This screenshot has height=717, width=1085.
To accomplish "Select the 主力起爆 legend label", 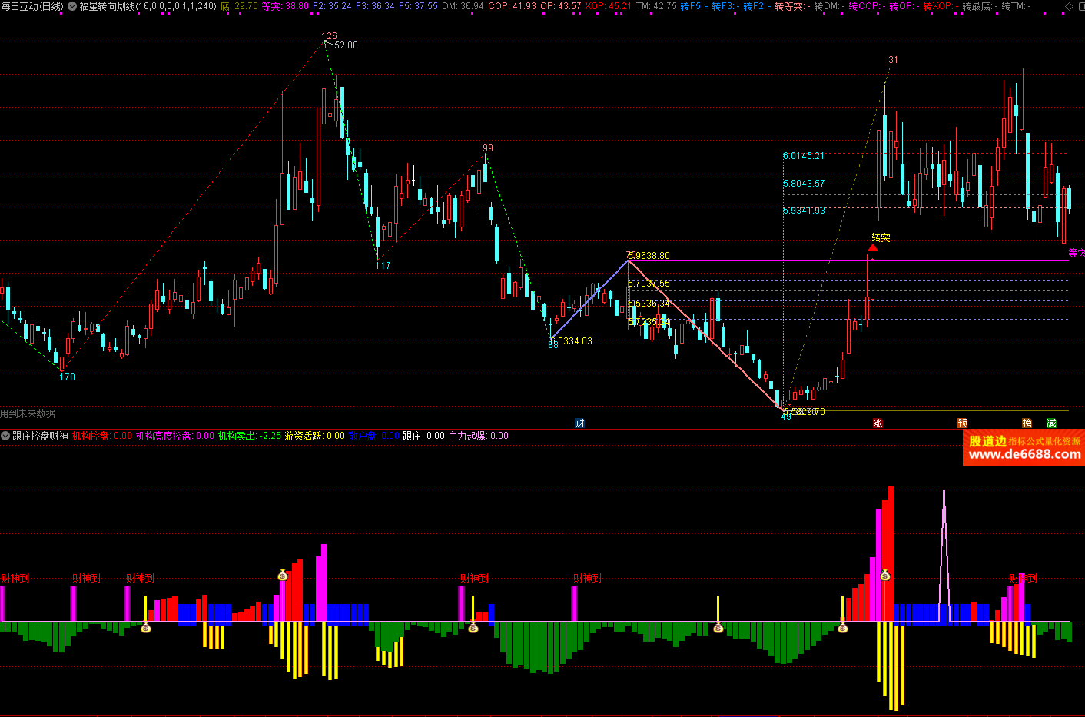I will [467, 436].
